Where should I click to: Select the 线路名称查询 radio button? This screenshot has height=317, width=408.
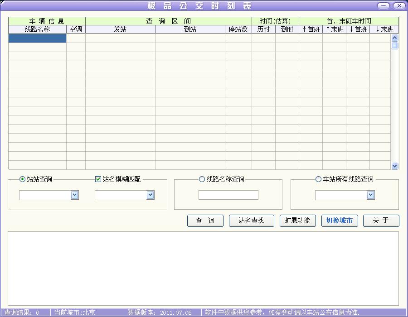click(x=202, y=179)
